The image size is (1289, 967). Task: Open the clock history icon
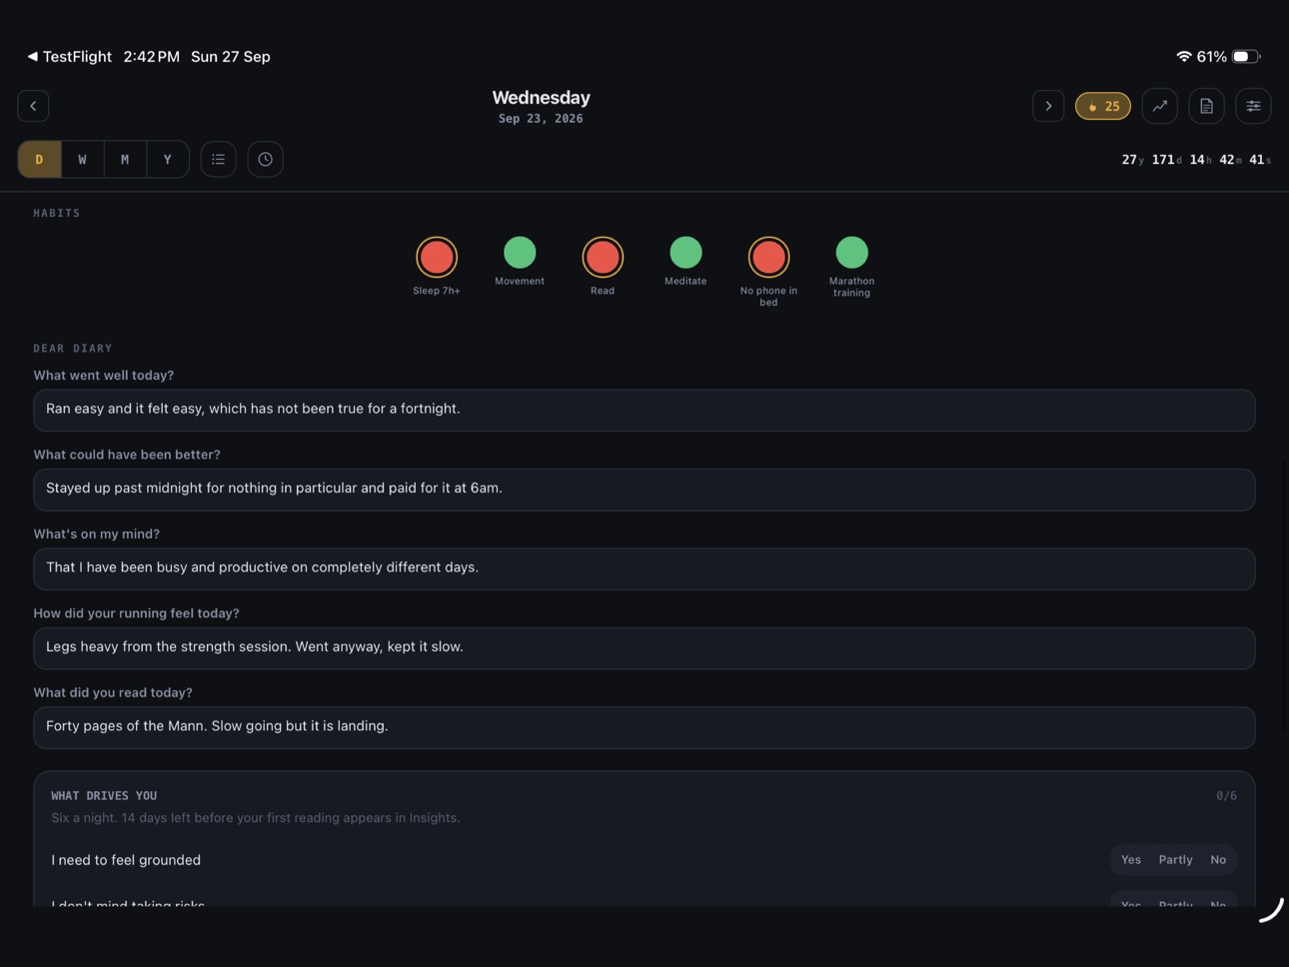265,159
